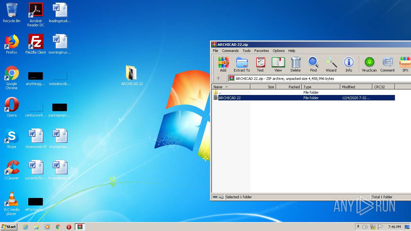
Task: Select the CCleaner desktop shortcut
Action: click(12, 170)
